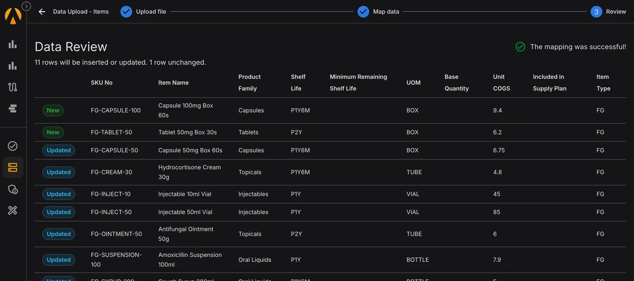The width and height of the screenshot is (634, 281).
Task: Select the FG-SUSPENSION-100 SKU cell
Action: [116, 260]
